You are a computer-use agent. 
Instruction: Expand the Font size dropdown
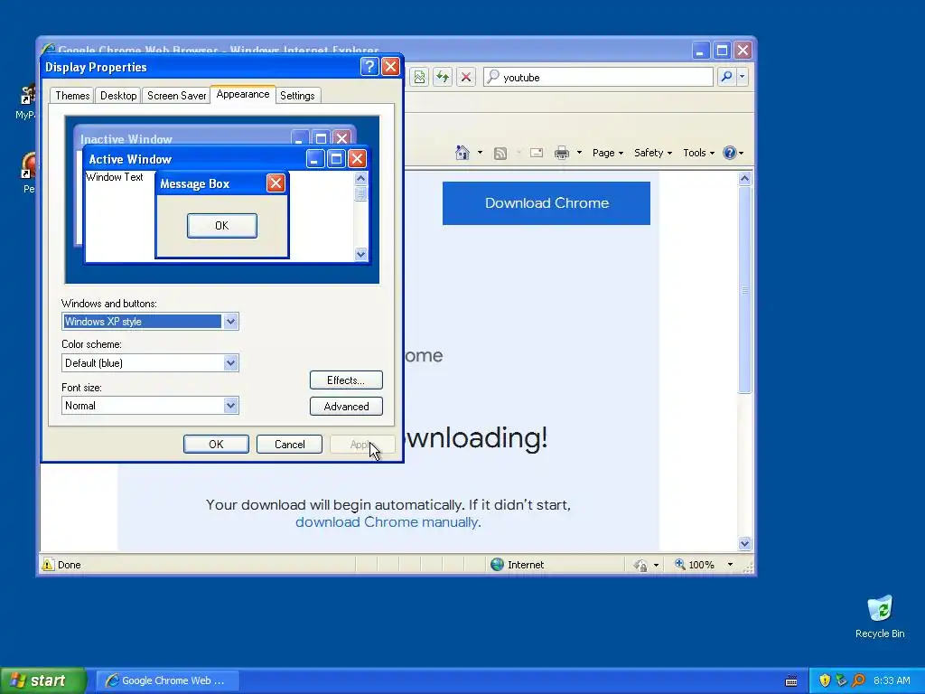(x=230, y=406)
